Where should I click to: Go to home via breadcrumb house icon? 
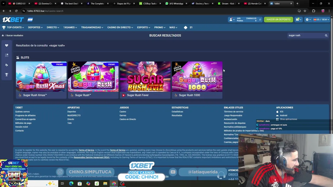tap(3, 36)
